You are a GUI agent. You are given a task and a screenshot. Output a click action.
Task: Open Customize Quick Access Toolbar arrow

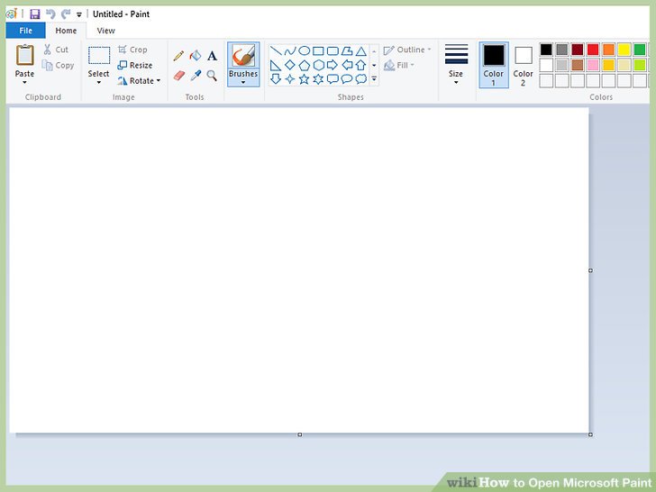click(x=79, y=14)
